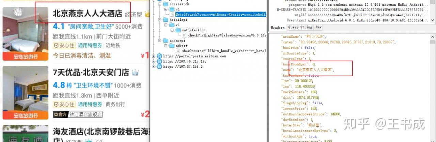Viewport: 436px width, 142px height.
Task: Click the 4.1 rating score
Action: [59, 27]
